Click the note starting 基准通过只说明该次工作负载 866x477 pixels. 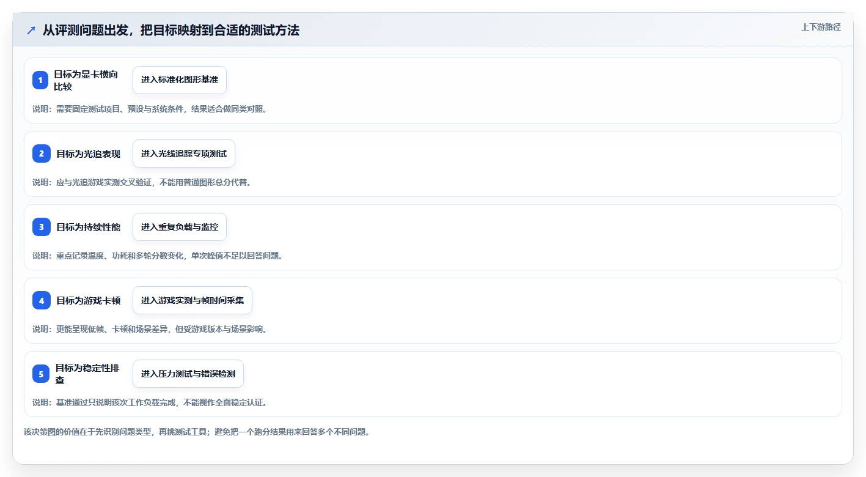click(x=150, y=402)
